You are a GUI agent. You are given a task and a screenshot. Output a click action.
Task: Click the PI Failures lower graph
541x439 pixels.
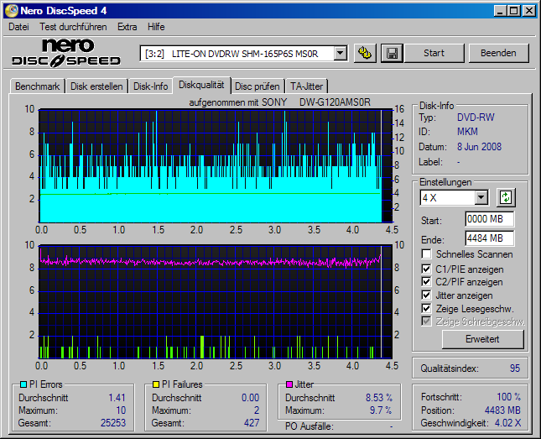pyautogui.click(x=216, y=302)
